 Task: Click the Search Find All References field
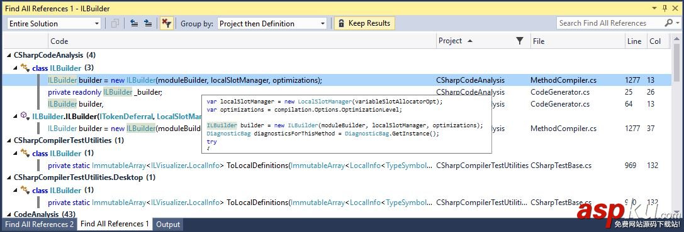tap(608, 23)
